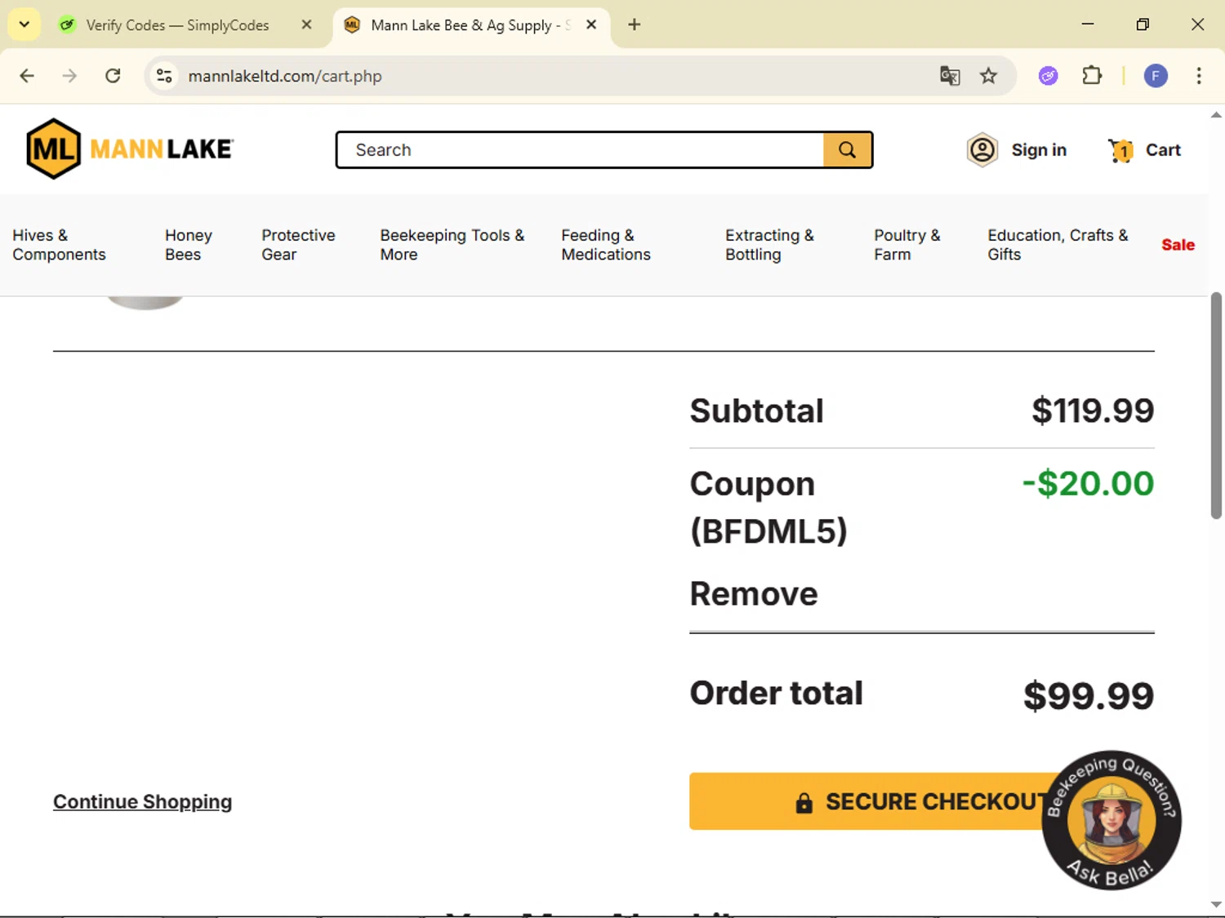Click into the Search input field
This screenshot has width=1225, height=918.
[580, 150]
